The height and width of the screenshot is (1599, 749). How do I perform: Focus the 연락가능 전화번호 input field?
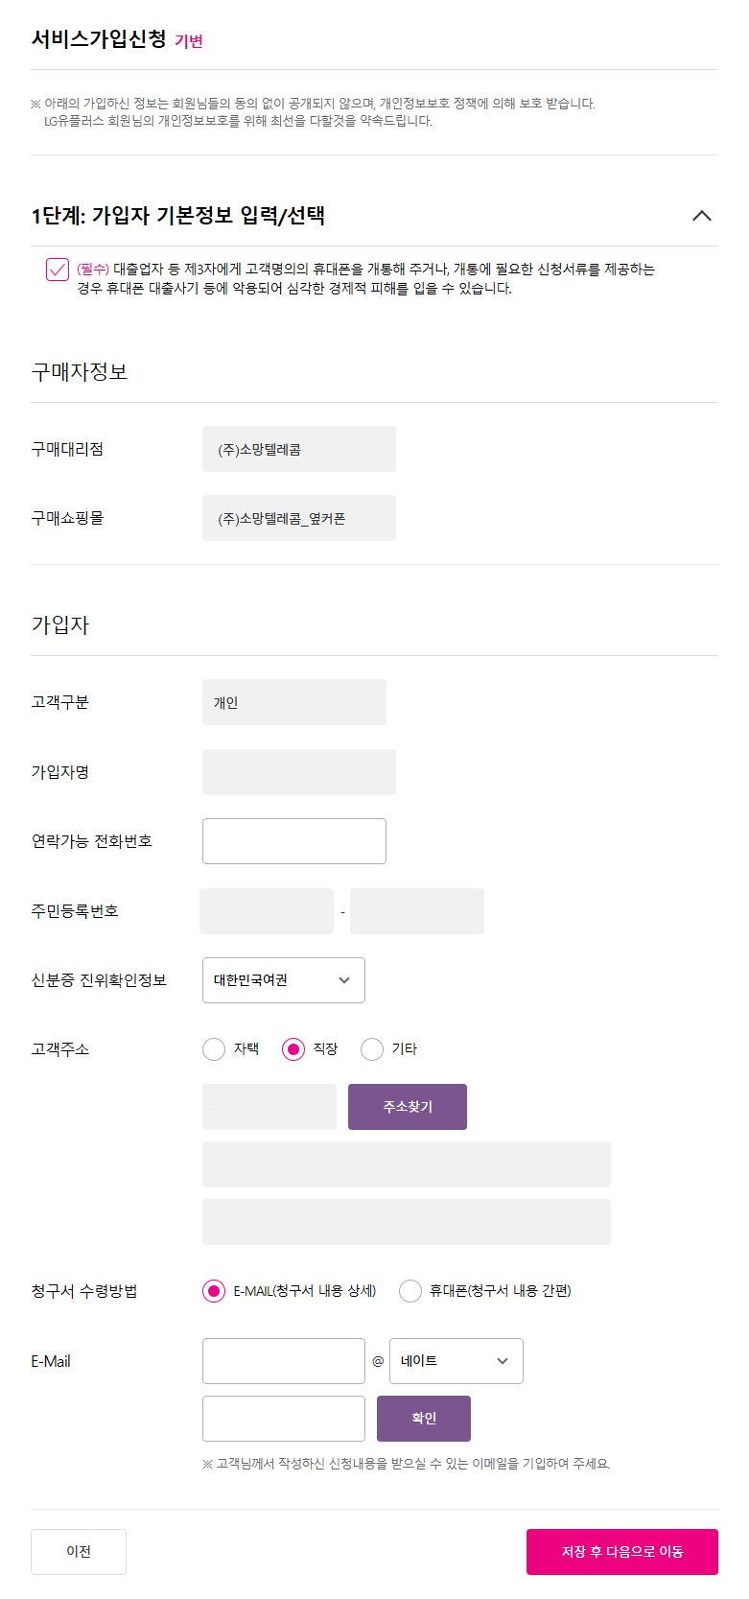(x=294, y=841)
